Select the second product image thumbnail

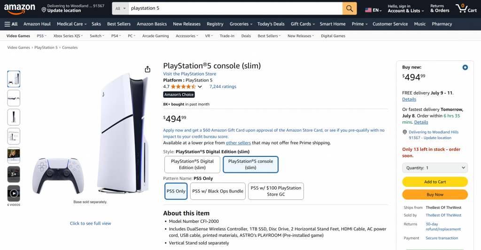[14, 98]
